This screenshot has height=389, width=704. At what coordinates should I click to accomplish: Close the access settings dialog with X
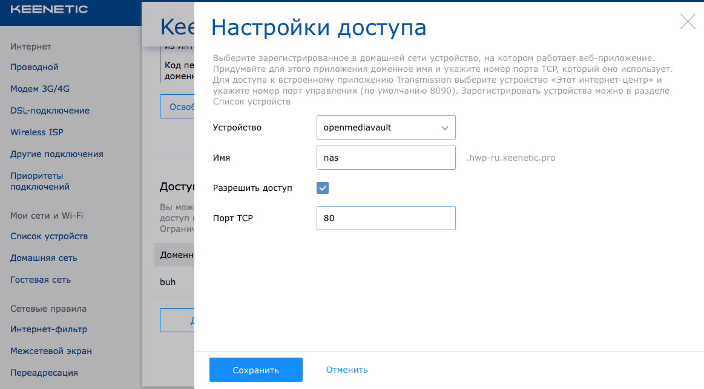point(688,22)
